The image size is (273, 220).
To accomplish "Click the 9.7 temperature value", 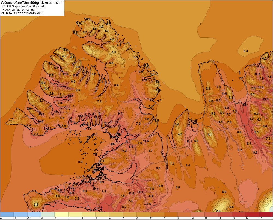I will click(120, 113).
